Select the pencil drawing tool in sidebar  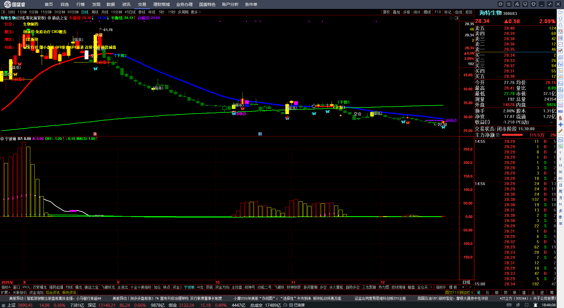[x=560, y=131]
